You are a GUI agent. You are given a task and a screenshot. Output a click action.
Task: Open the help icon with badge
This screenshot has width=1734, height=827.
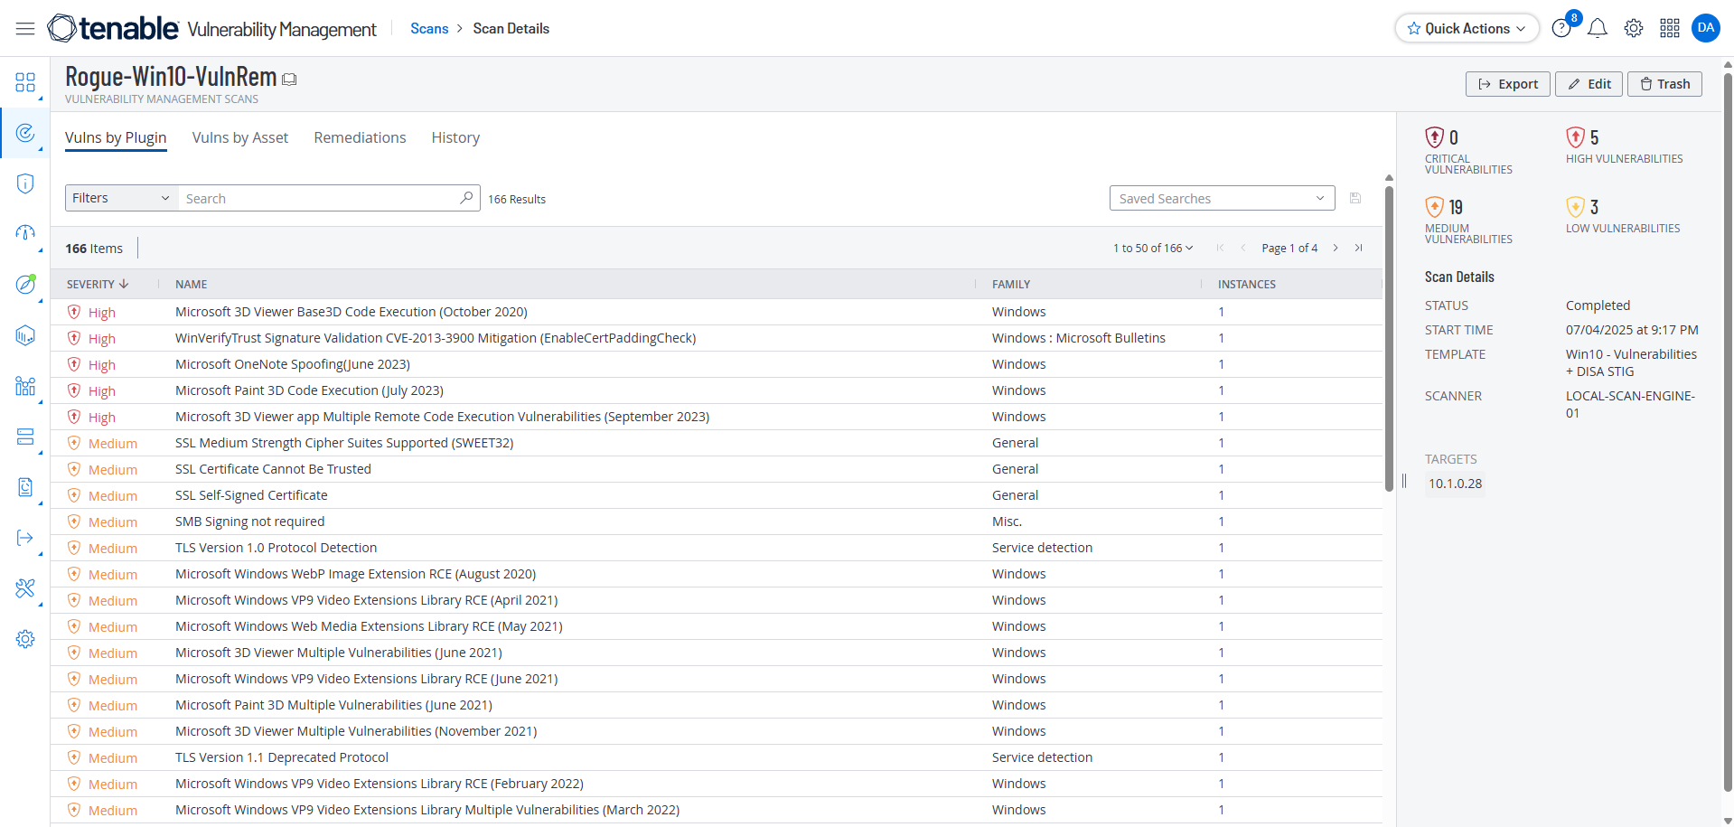coord(1561,29)
